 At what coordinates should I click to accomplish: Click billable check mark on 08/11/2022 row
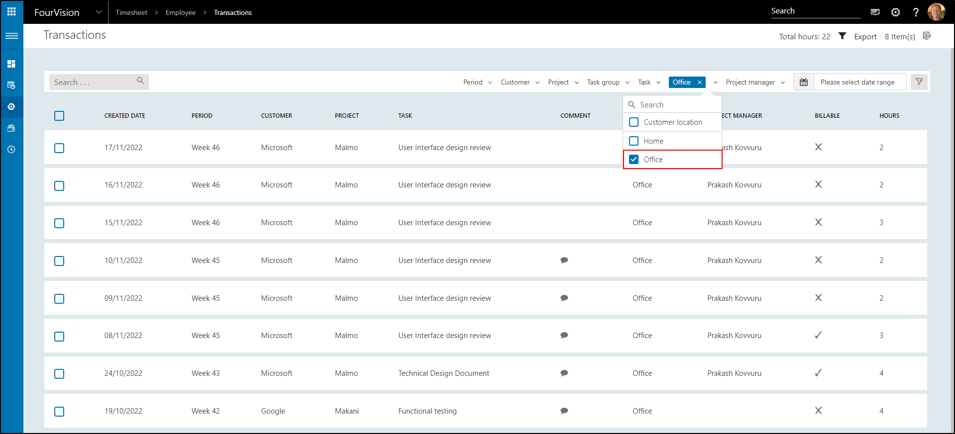click(818, 335)
